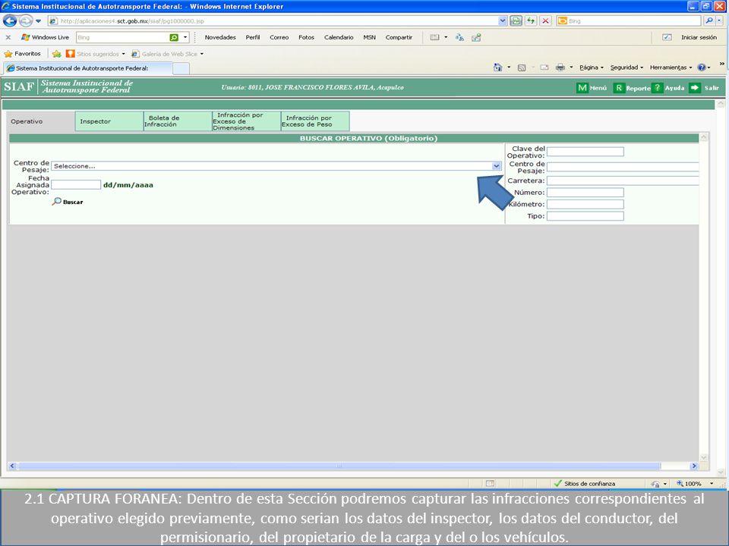Open Fotos in Windows Live toolbar
The height and width of the screenshot is (546, 729).
point(306,37)
